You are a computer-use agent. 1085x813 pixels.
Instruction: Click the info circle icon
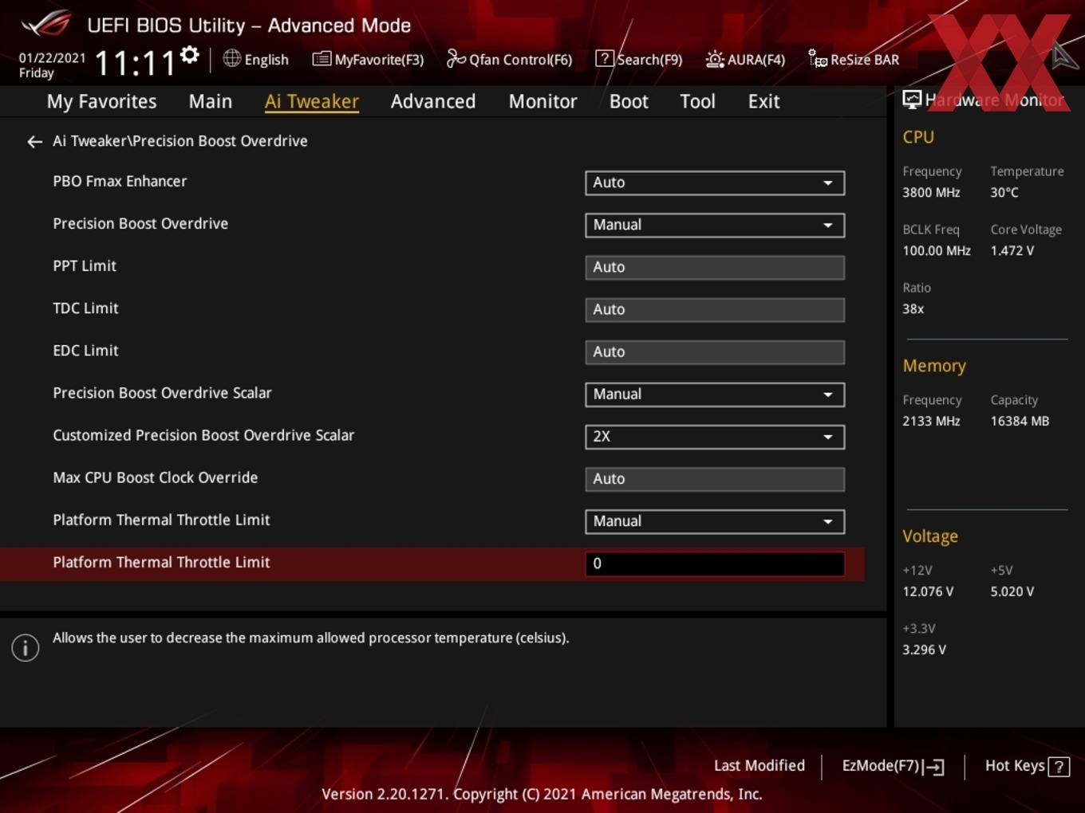coord(26,648)
